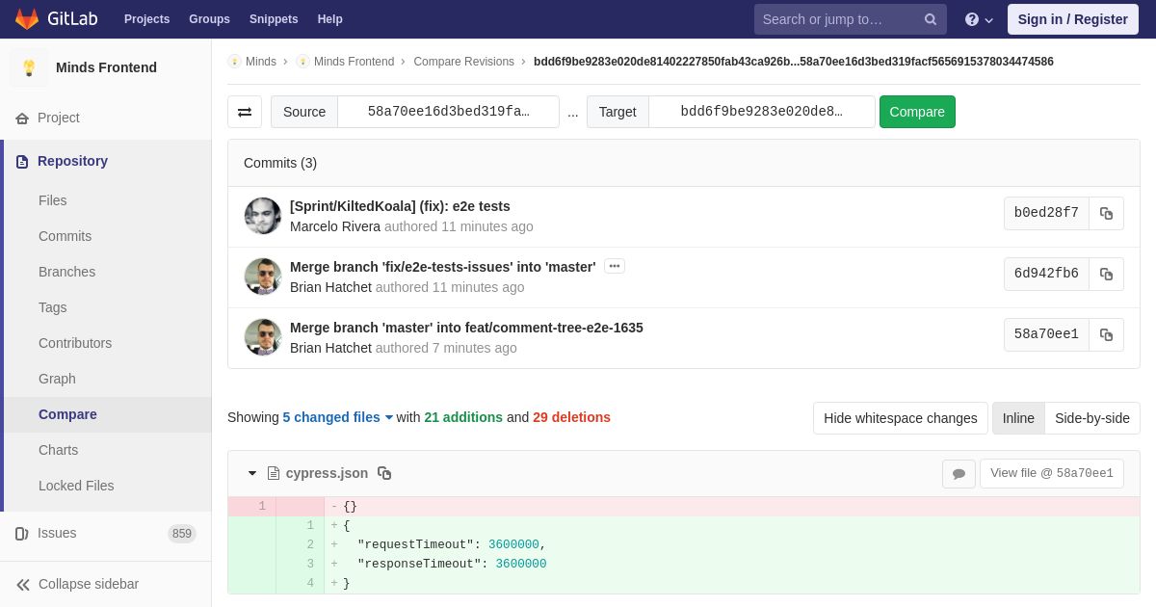Click the Collapse sidebar chevrons icon
The height and width of the screenshot is (607, 1156).
tap(23, 585)
